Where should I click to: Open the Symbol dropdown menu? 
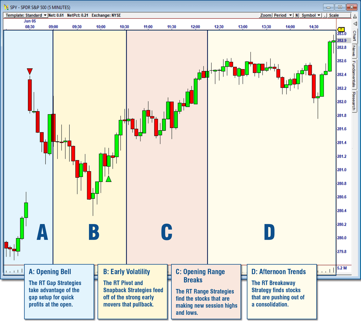[x=311, y=15]
